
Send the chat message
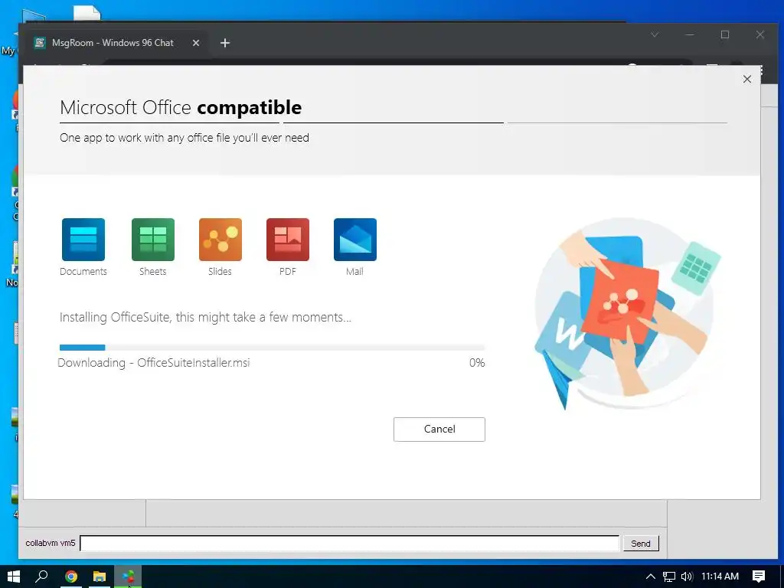click(641, 544)
